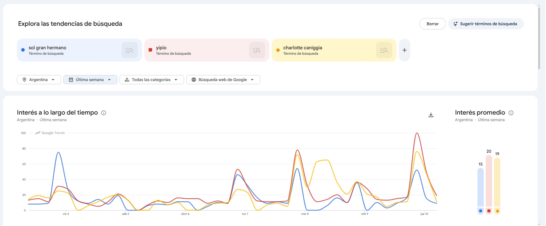The width and height of the screenshot is (546, 226).
Task: Click the 'dom 6' axis label
Action: click(x=185, y=214)
